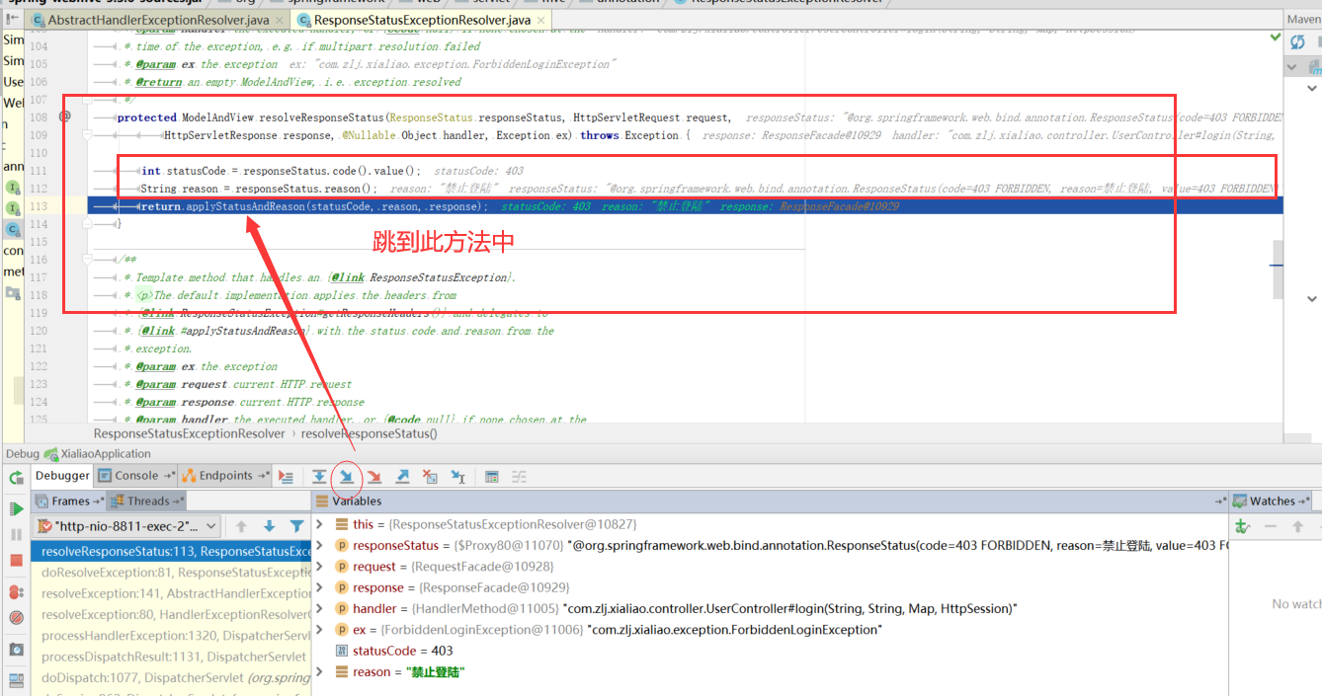Select frame resolveResponseStatus:113
Screen dimensions: 1322x696
pos(170,552)
